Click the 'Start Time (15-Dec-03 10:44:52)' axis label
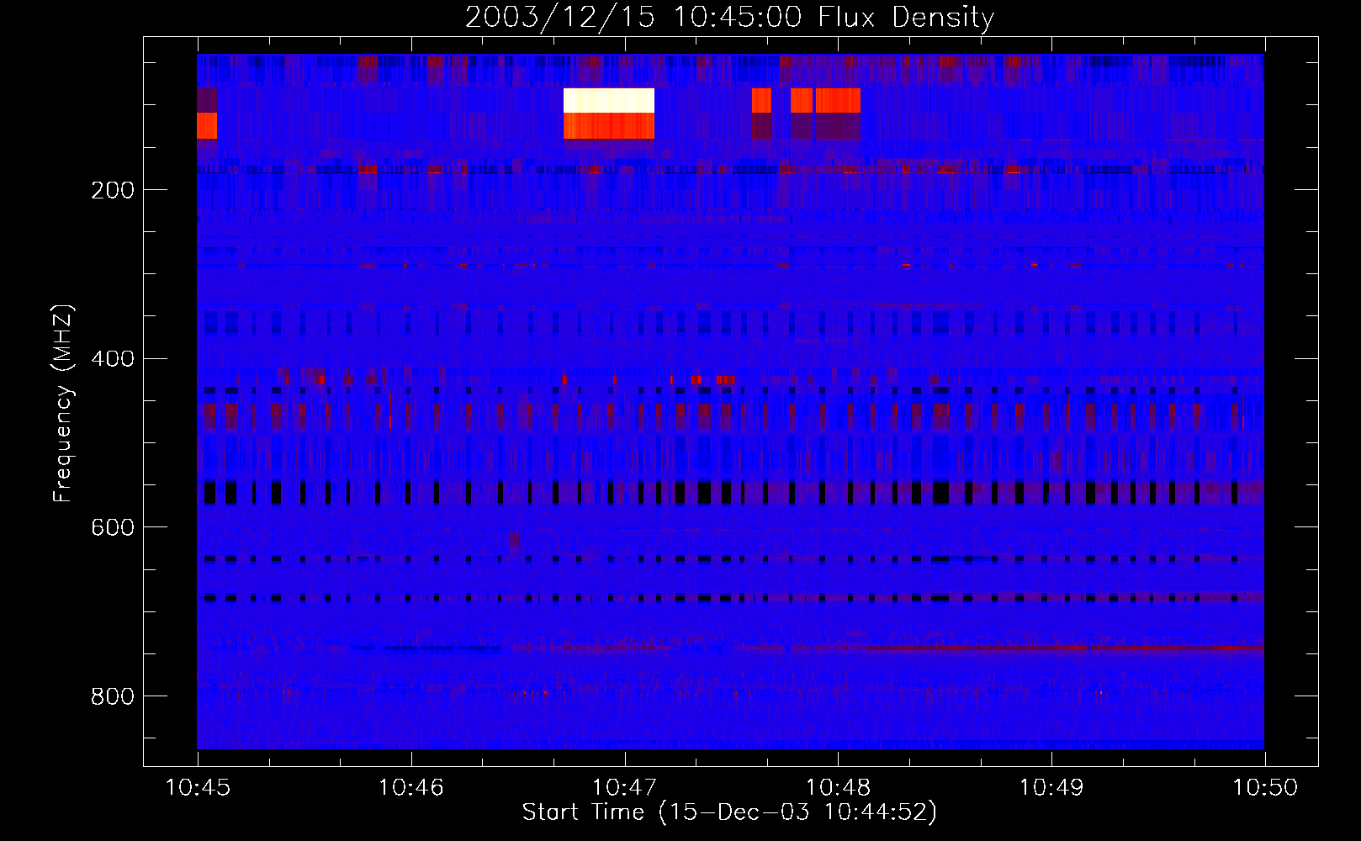The image size is (1361, 841). point(729,812)
